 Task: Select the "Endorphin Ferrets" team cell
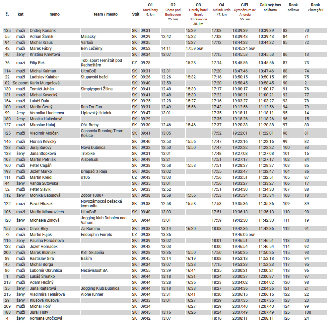pos(96,235)
